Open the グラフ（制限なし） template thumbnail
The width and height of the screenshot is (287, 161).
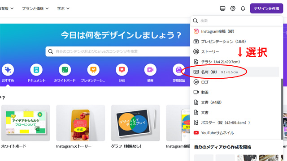(135, 123)
